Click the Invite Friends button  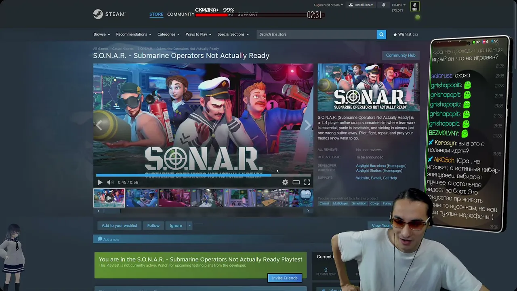click(x=285, y=278)
